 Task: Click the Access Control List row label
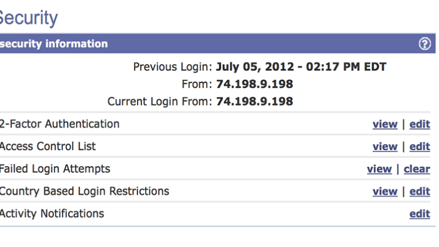(x=47, y=146)
